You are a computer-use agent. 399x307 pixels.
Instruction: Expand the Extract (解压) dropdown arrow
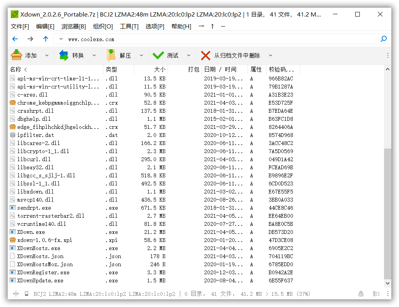tap(141, 55)
